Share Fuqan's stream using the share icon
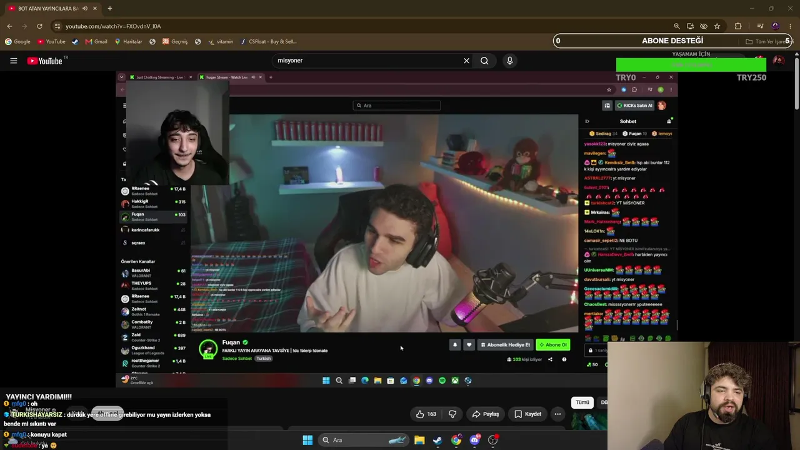The height and width of the screenshot is (450, 800). pyautogui.click(x=550, y=359)
